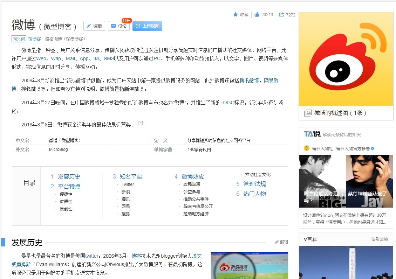Select 便捷性 sub-item in contents
This screenshot has width=396, height=279.
coord(66,194)
